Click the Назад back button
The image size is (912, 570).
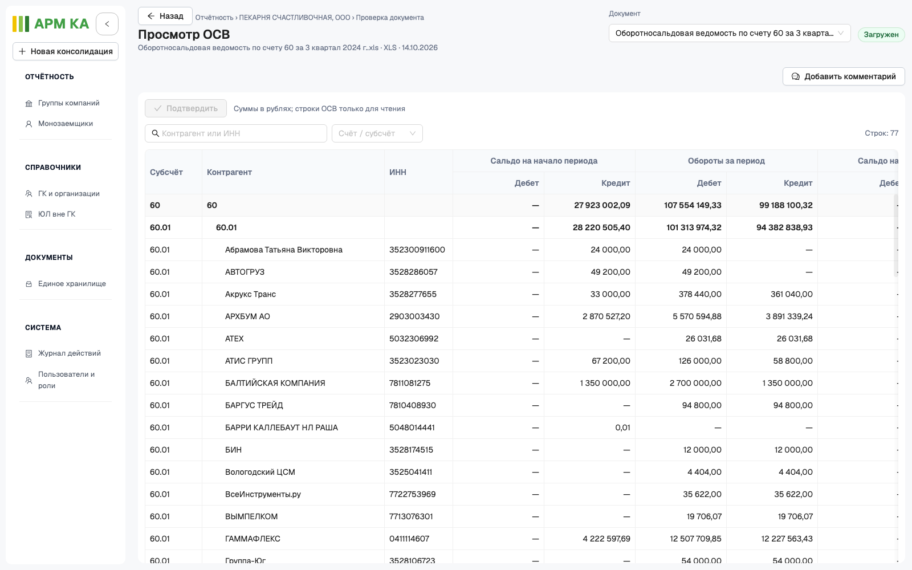coord(165,16)
